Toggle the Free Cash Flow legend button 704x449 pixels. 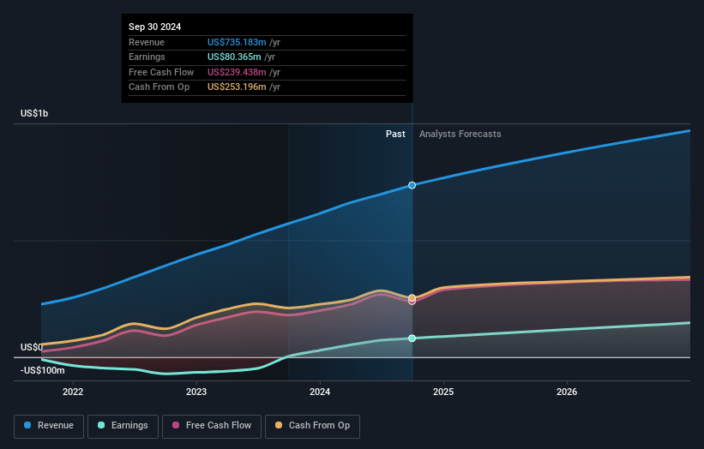tap(212, 426)
